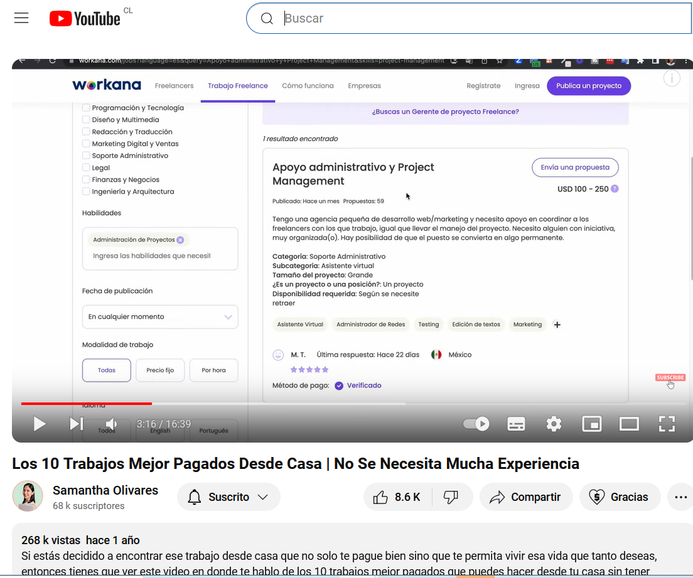Click Verificado payment check icon
The width and height of the screenshot is (693, 578).
coord(339,386)
